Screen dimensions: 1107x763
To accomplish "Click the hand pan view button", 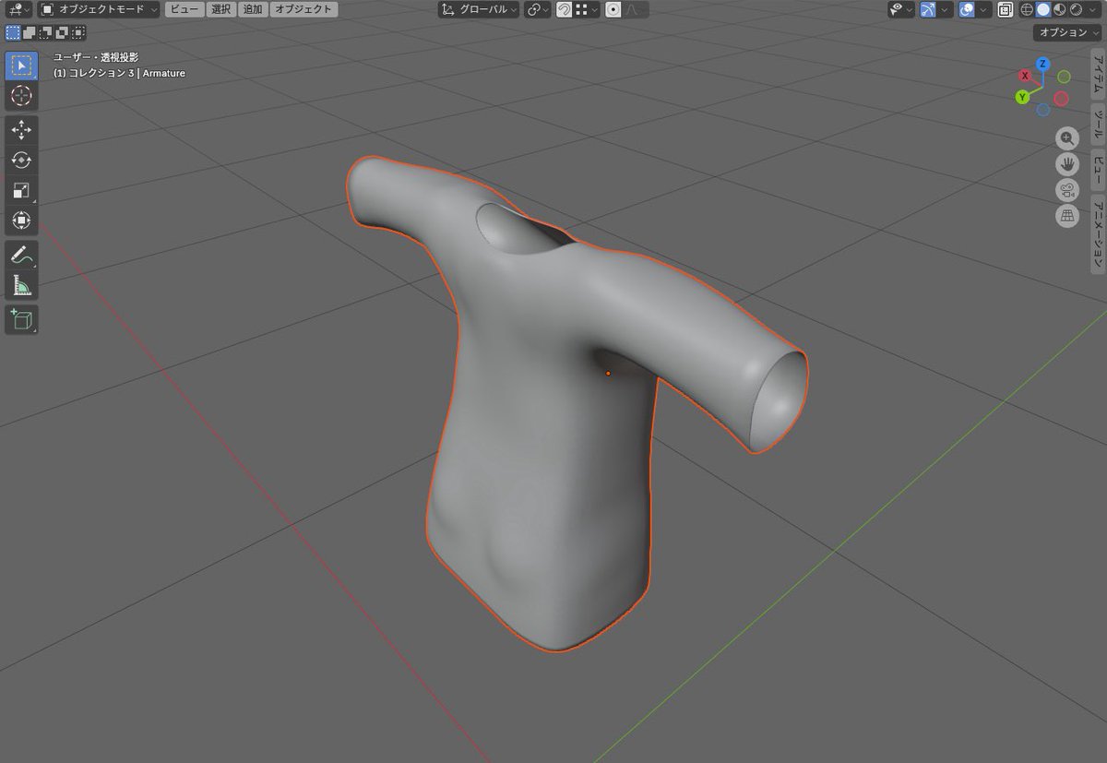I will click(1067, 164).
